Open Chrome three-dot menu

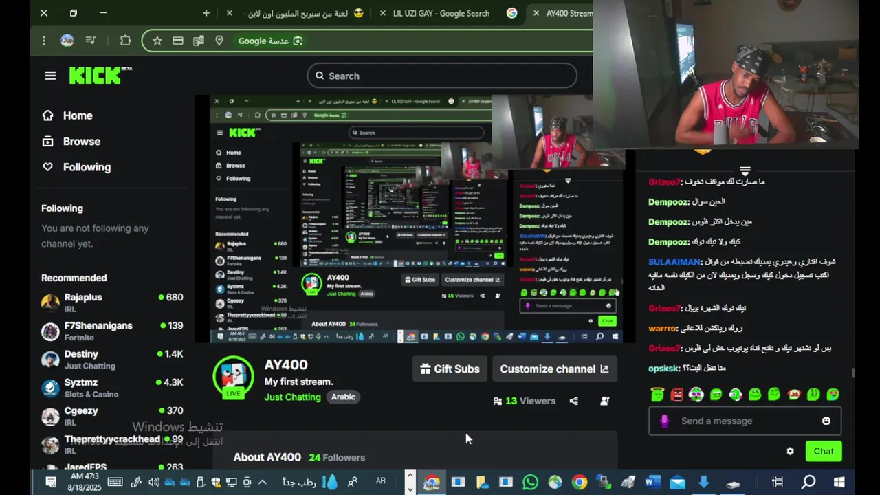44,41
